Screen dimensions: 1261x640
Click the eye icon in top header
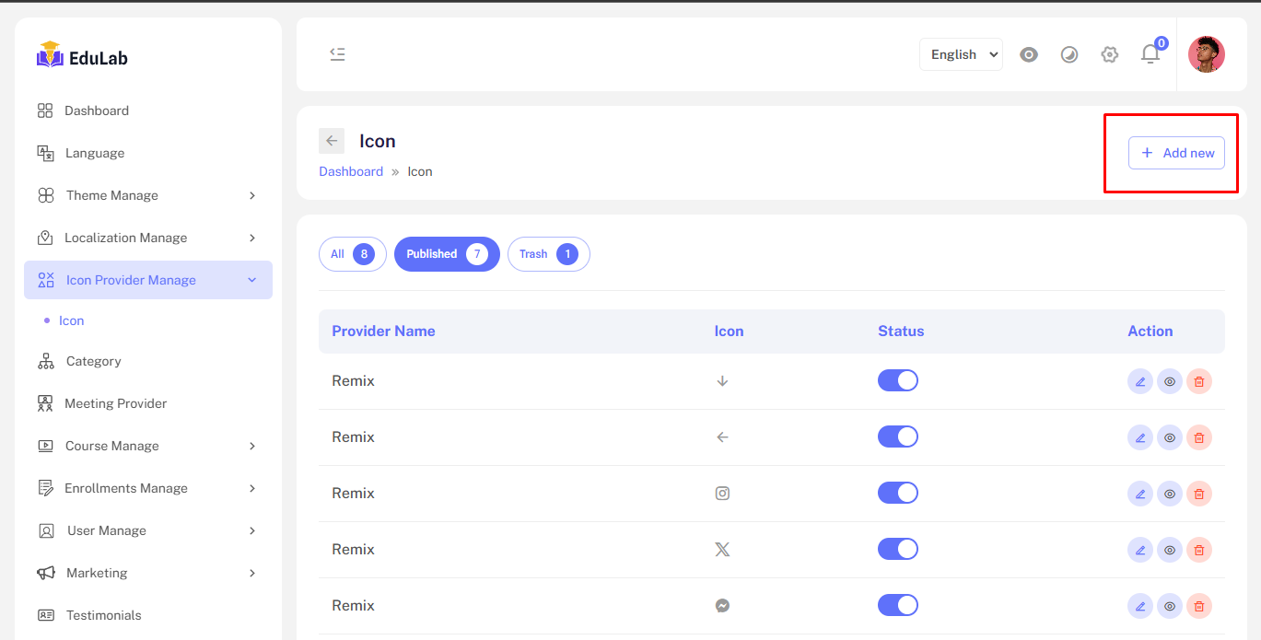(x=1029, y=54)
